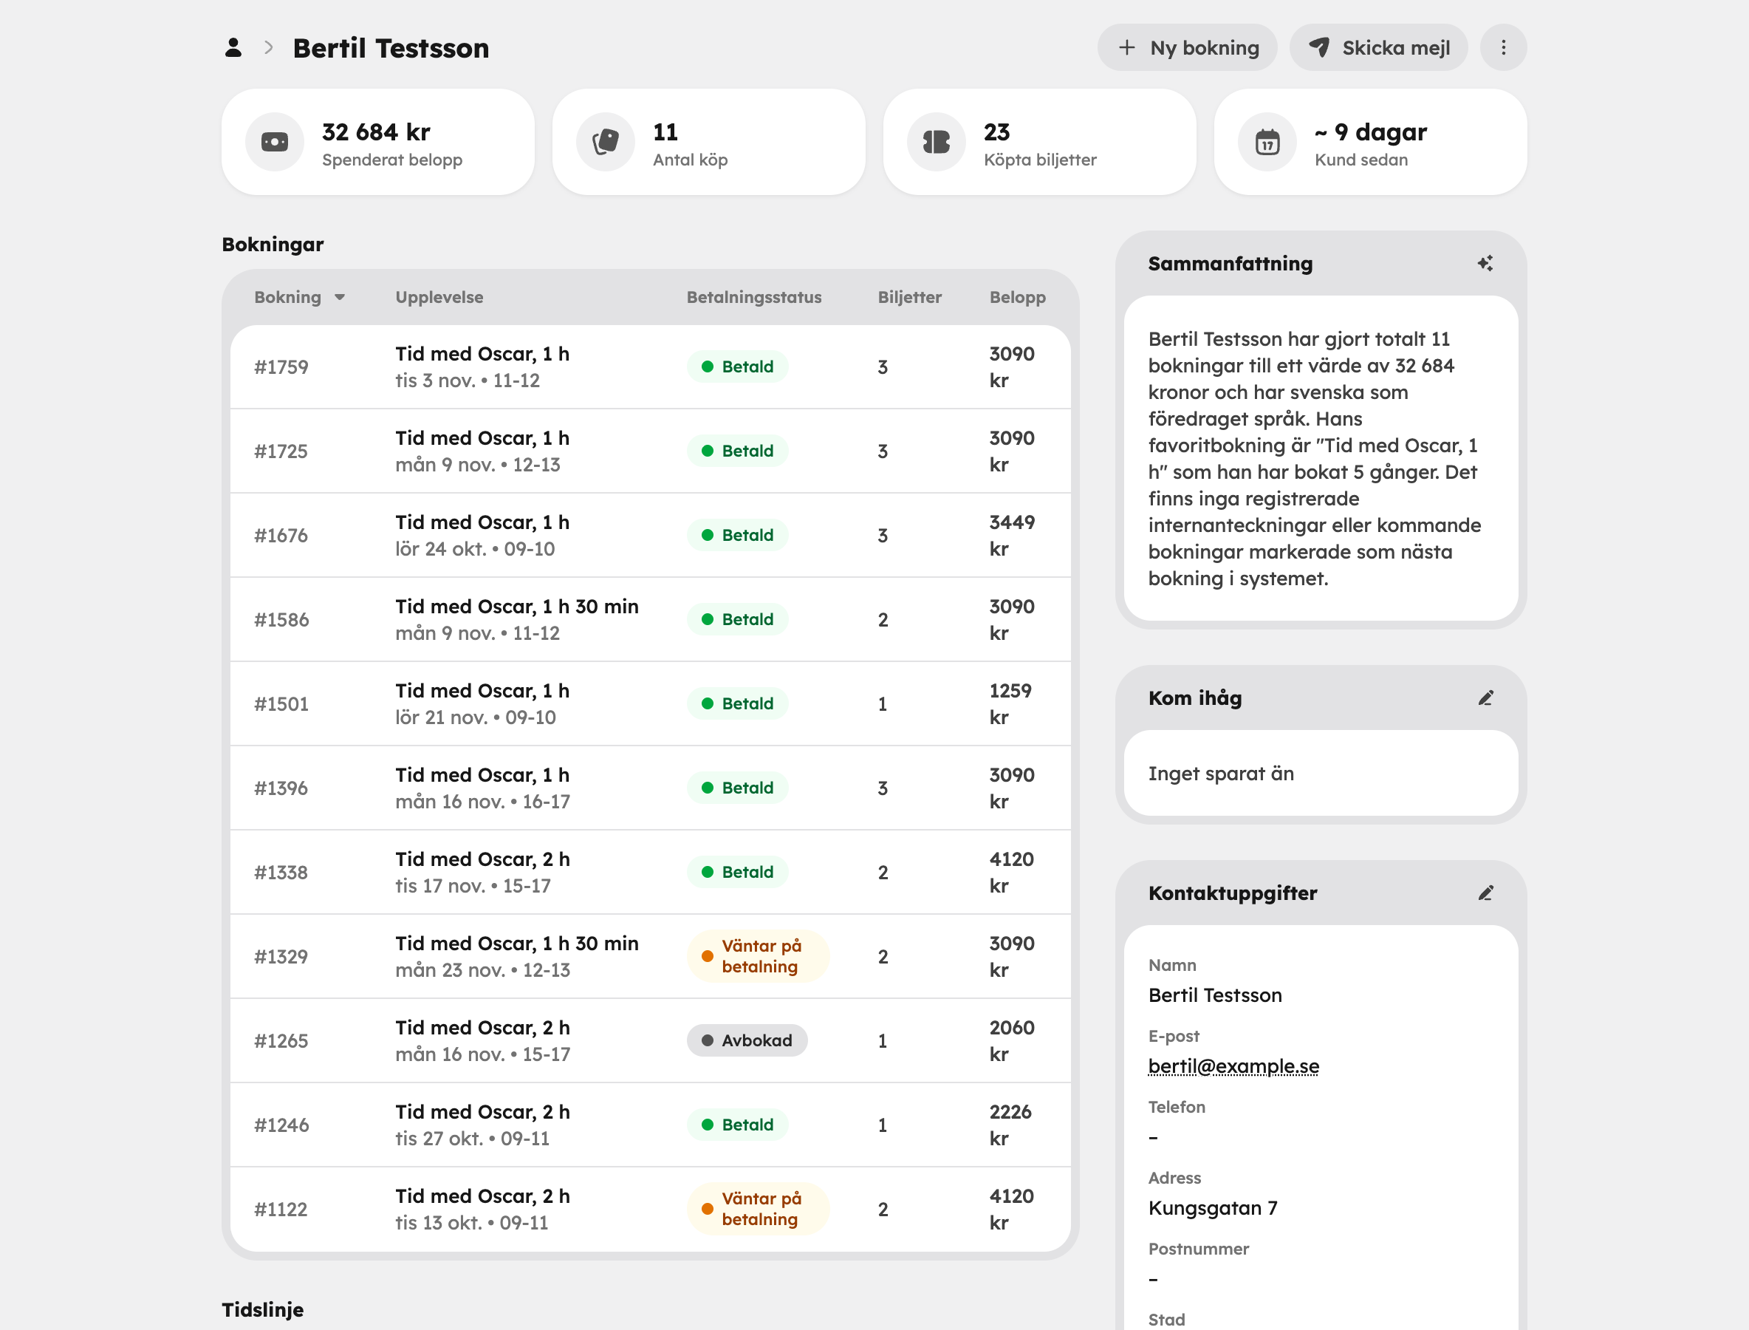Click the cards icon for Antal köp

tap(606, 143)
